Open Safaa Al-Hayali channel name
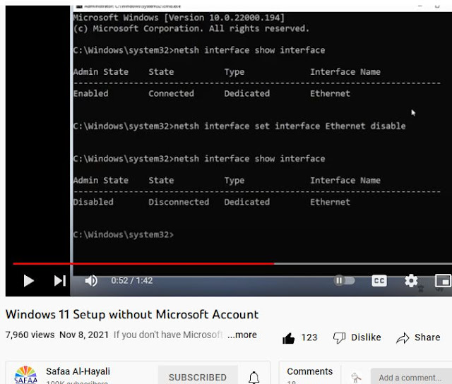The width and height of the screenshot is (452, 384). coord(78,371)
